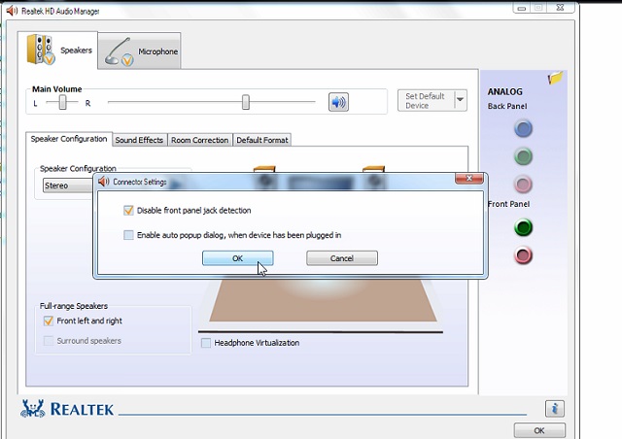Open the Stereo speaker configuration dropdown
The height and width of the screenshot is (439, 622).
(x=68, y=185)
